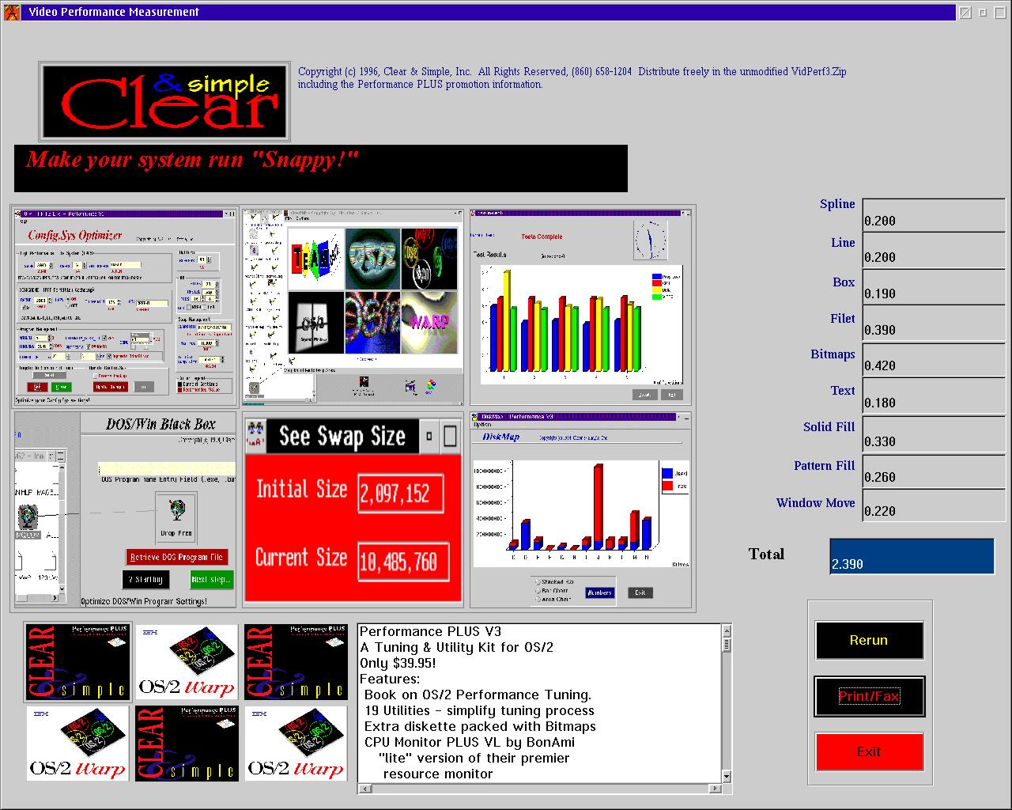Click the Bitmaps label
This screenshot has height=810, width=1012.
pyautogui.click(x=833, y=354)
